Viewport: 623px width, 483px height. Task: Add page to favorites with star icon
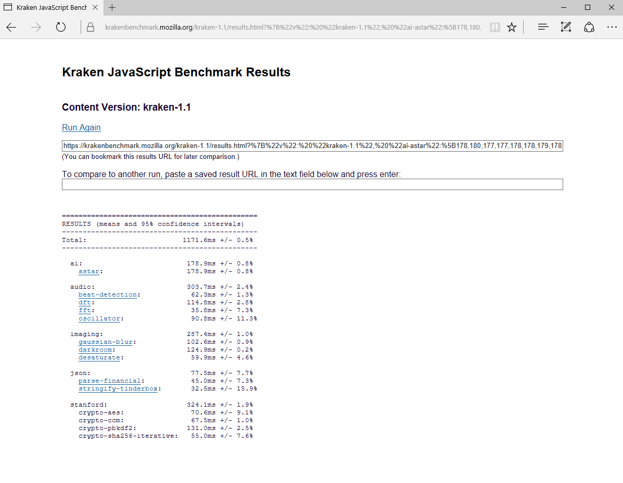(x=512, y=27)
